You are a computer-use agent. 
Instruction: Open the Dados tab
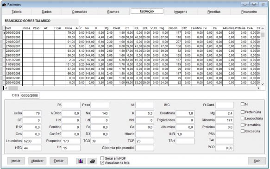click(46, 12)
